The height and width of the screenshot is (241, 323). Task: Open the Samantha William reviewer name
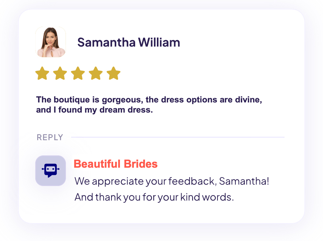(129, 42)
